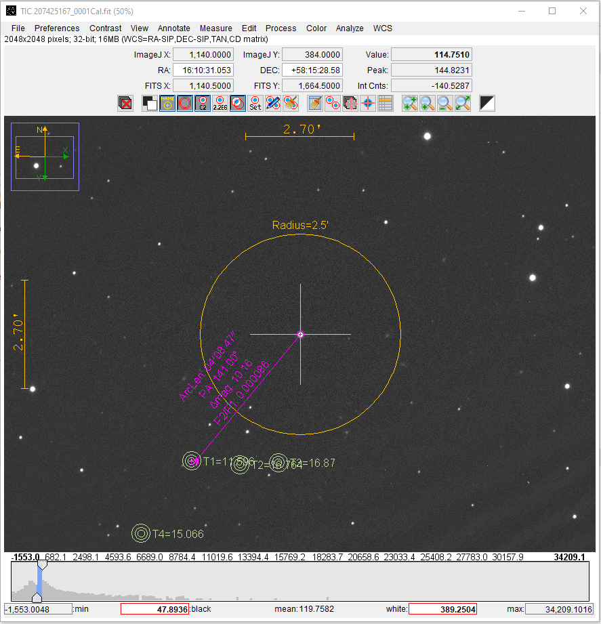
Task: Toggle the sky annulus display button
Action: point(185,103)
